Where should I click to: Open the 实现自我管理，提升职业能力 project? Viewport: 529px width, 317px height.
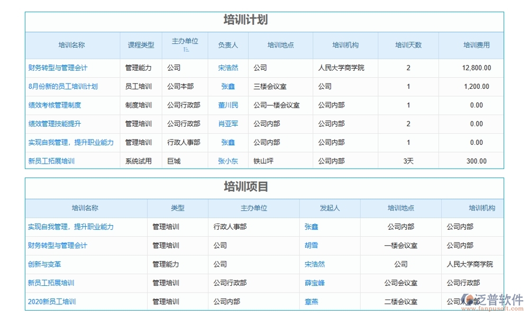71,227
